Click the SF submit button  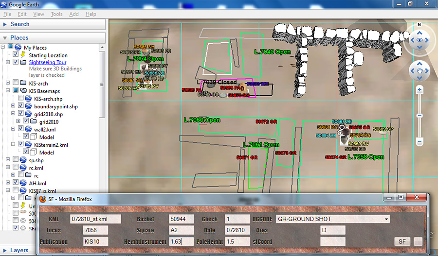point(402,241)
